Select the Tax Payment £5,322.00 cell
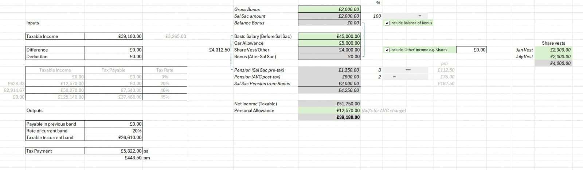583x170 pixels. point(113,151)
